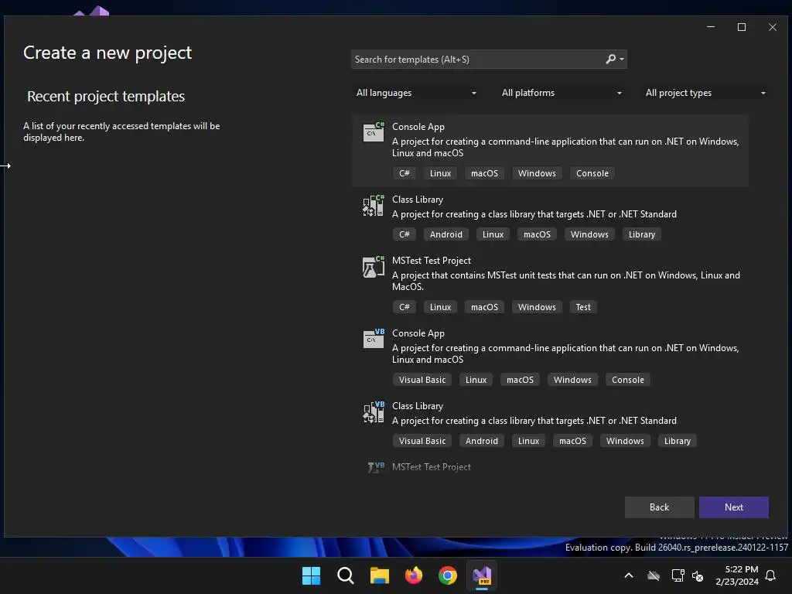Click the search magnifier icon in template search
Image resolution: width=792 pixels, height=594 pixels.
(611, 59)
